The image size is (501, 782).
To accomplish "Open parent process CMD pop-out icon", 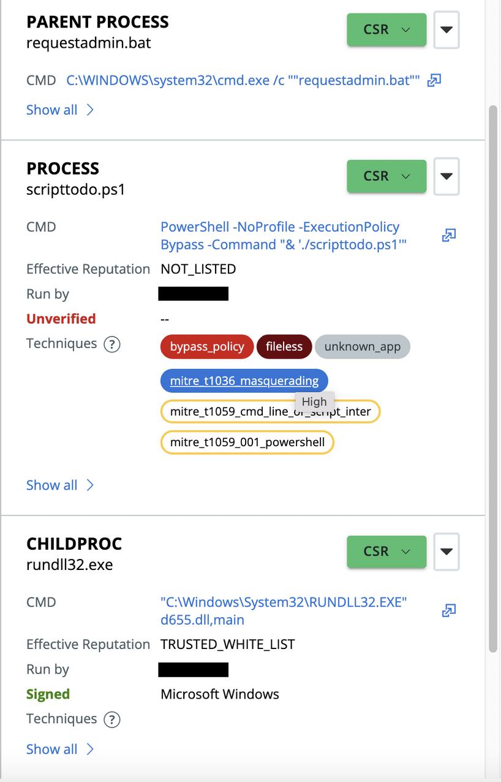I will pos(434,80).
